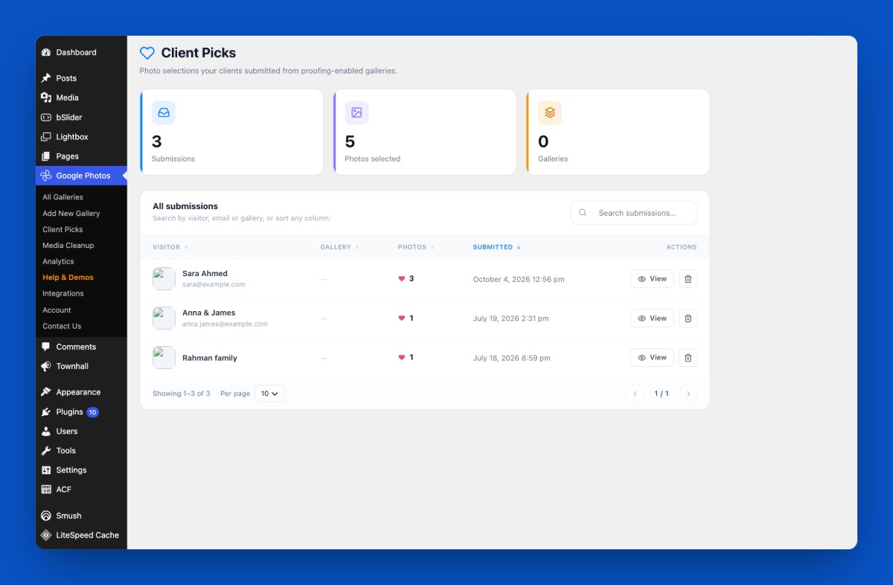Viewport: 893px width, 585px height.
Task: Open All Galleries submenu item
Action: (63, 197)
